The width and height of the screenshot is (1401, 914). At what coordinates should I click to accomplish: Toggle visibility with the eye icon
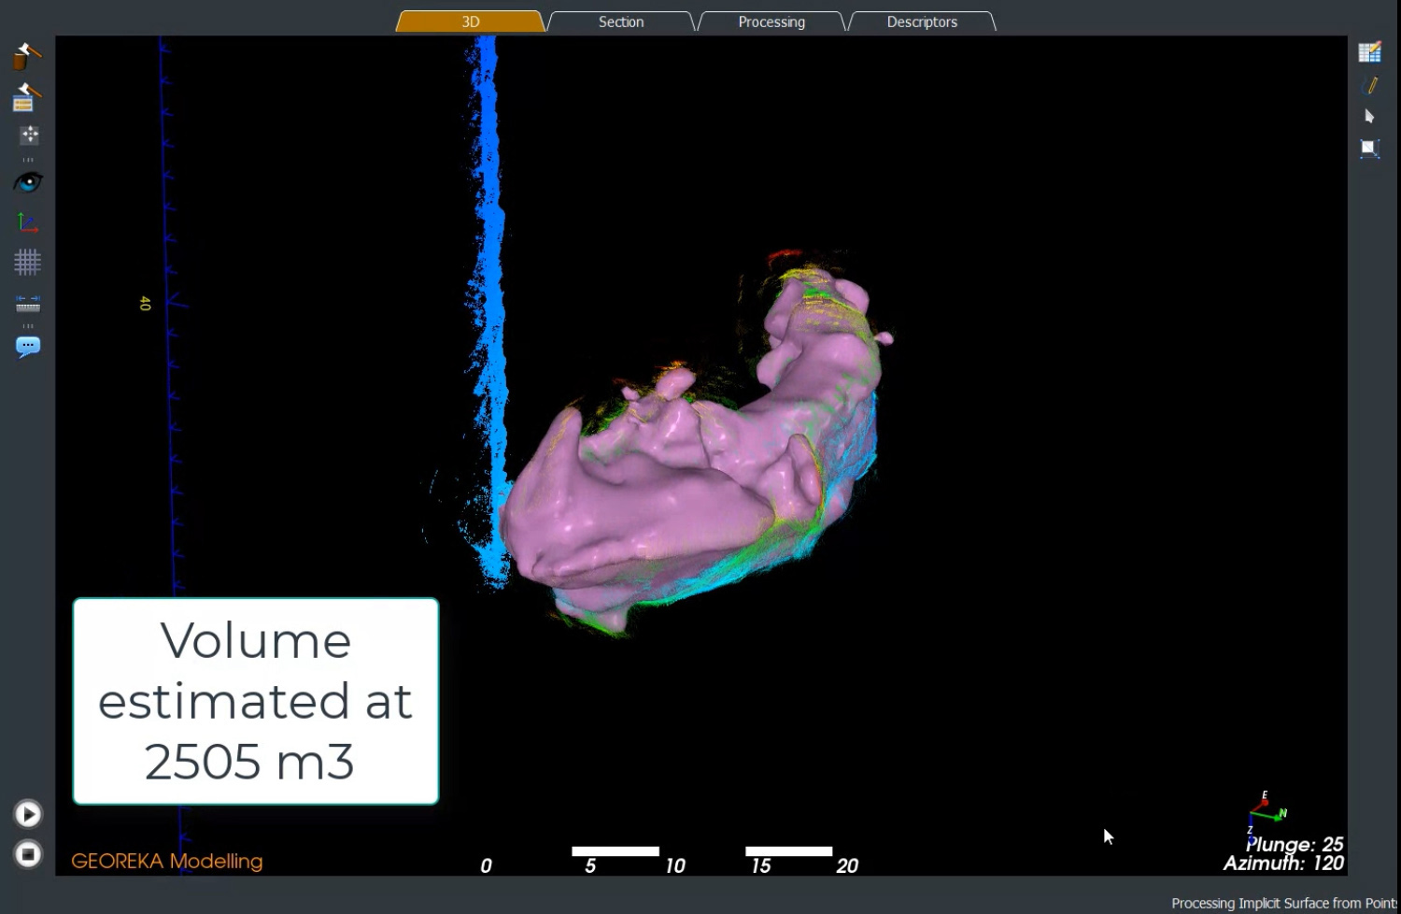[28, 182]
